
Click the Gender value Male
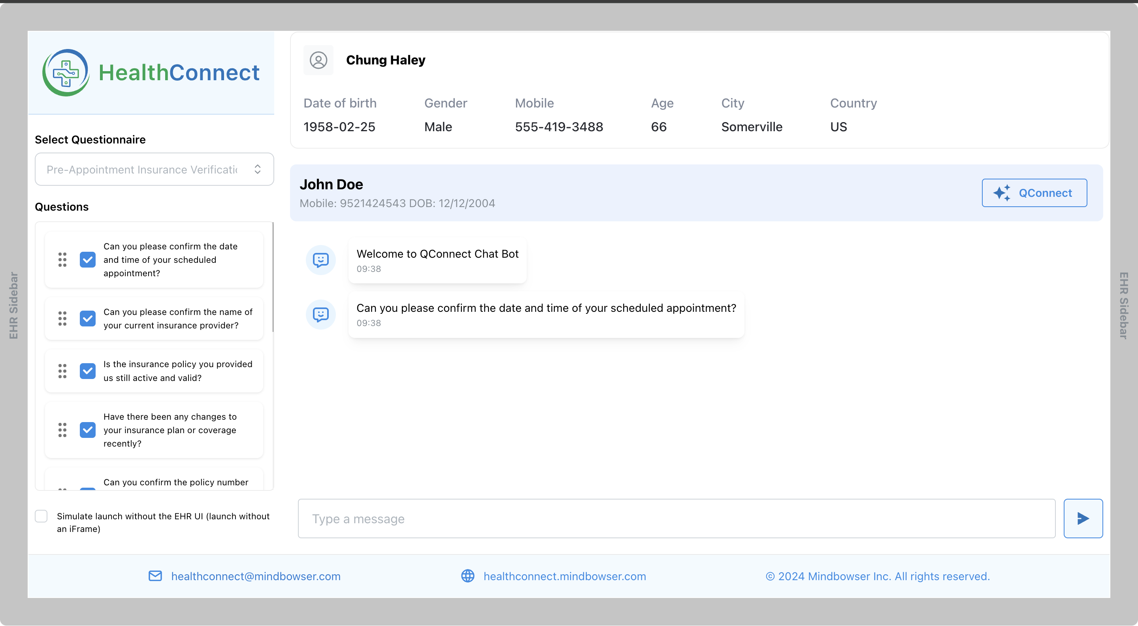[x=438, y=127]
